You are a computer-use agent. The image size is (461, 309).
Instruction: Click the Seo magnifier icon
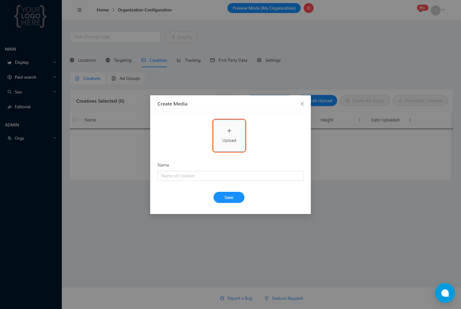pos(10,92)
